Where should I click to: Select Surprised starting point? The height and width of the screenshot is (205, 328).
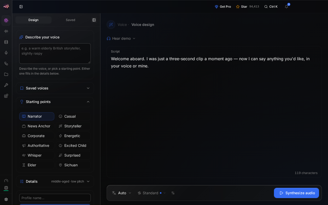pos(73,155)
